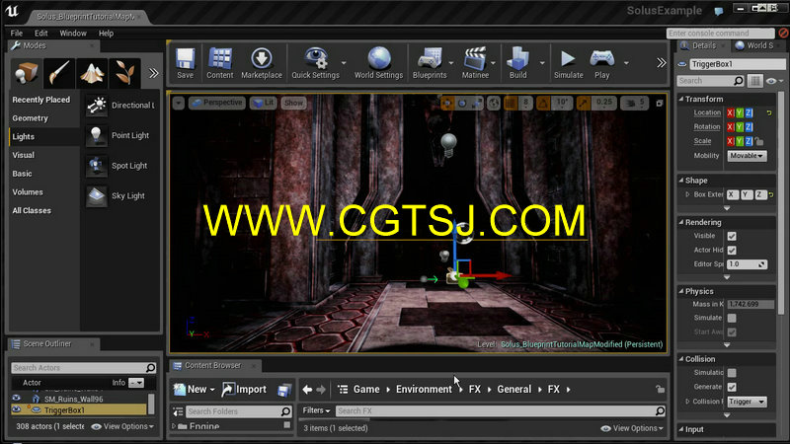
Task: Click the Details property matrix grid icon
Action: click(754, 81)
